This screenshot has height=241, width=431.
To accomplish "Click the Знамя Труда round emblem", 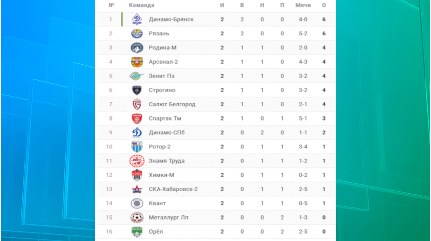I will tap(137, 161).
